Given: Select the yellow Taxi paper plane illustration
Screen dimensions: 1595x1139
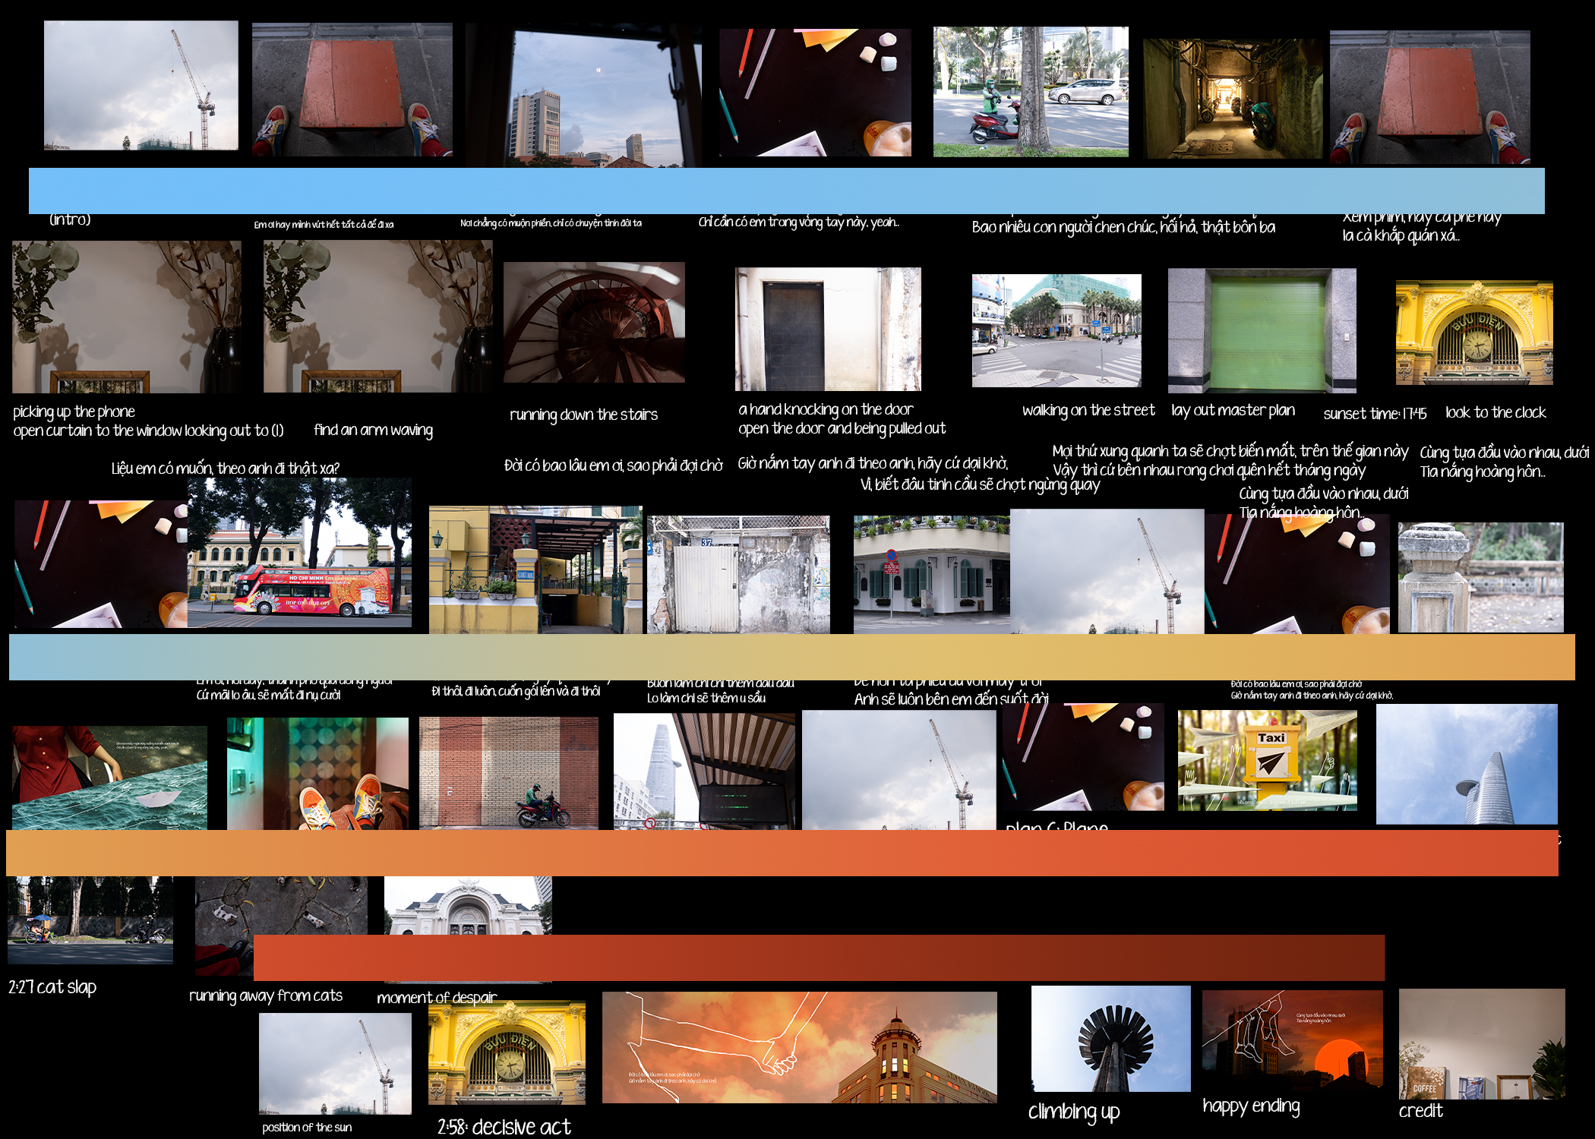Looking at the screenshot, I should pos(1267,760).
